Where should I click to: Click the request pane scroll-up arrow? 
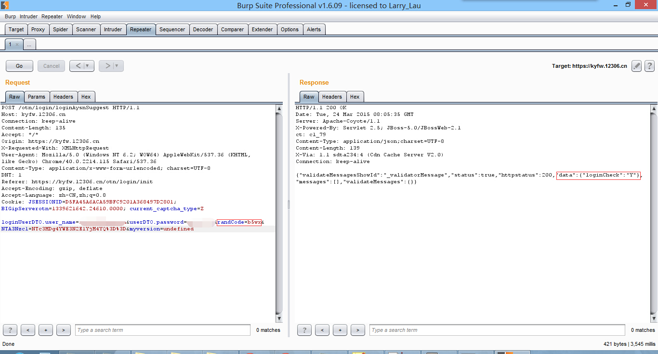(279, 109)
